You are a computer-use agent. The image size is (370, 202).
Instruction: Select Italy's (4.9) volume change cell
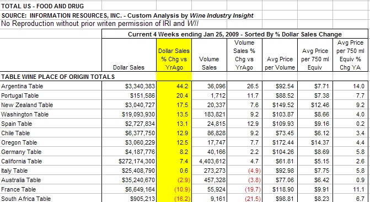244,171
